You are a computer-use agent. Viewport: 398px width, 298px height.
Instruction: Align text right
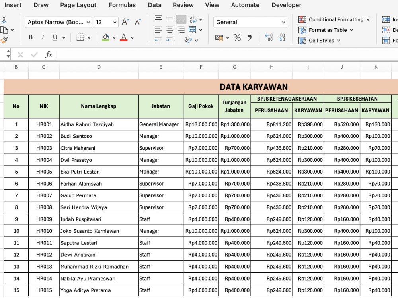click(181, 30)
